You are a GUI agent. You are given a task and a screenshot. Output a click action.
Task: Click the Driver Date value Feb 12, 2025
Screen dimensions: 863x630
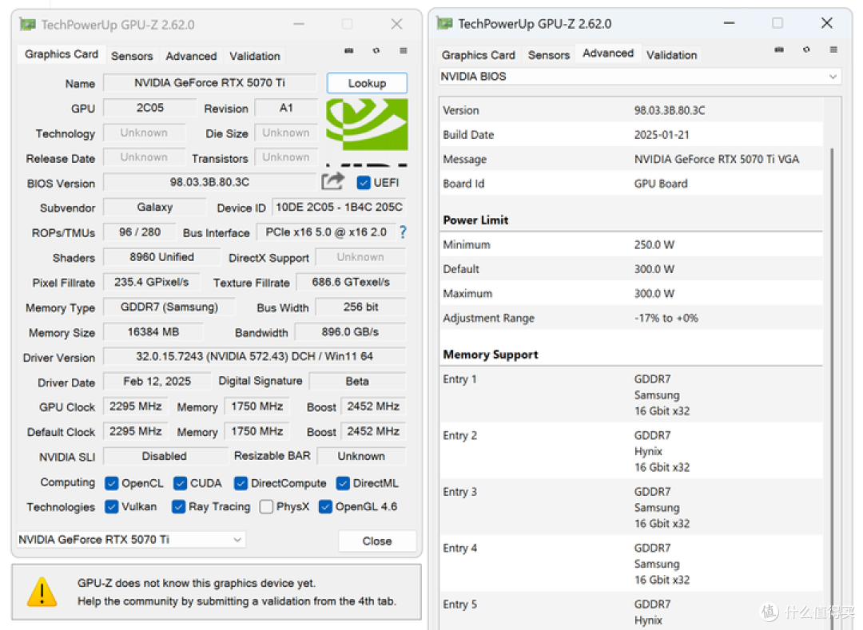pyautogui.click(x=157, y=381)
